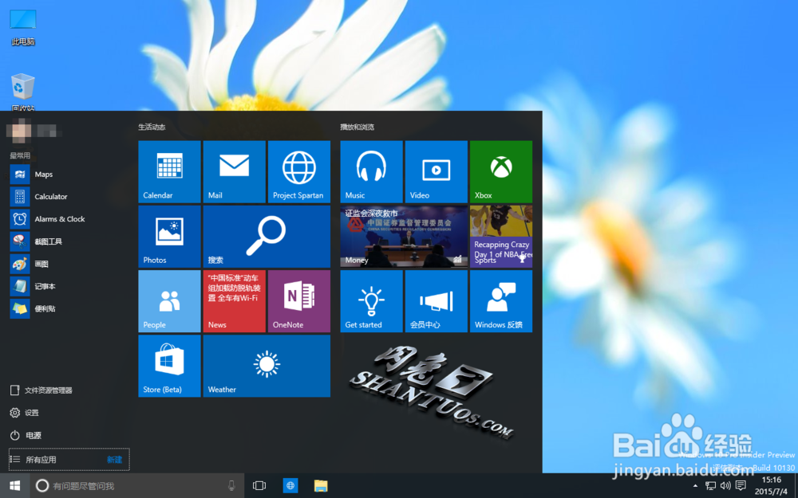Image resolution: width=798 pixels, height=498 pixels.
Task: Open the Store (Beta) tile
Action: (169, 366)
